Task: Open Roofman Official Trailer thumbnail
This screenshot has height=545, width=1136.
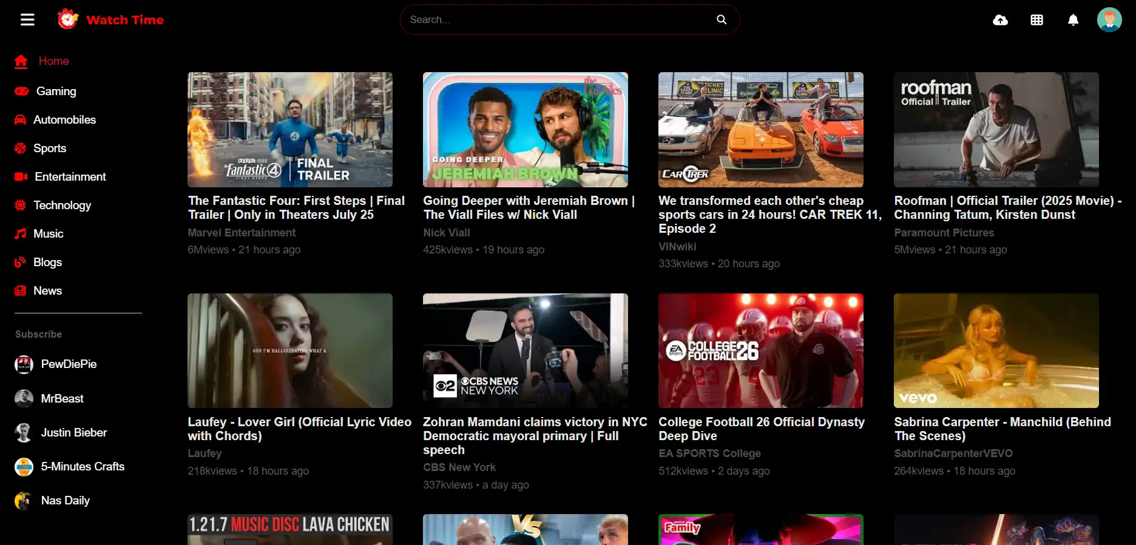Action: pyautogui.click(x=996, y=130)
